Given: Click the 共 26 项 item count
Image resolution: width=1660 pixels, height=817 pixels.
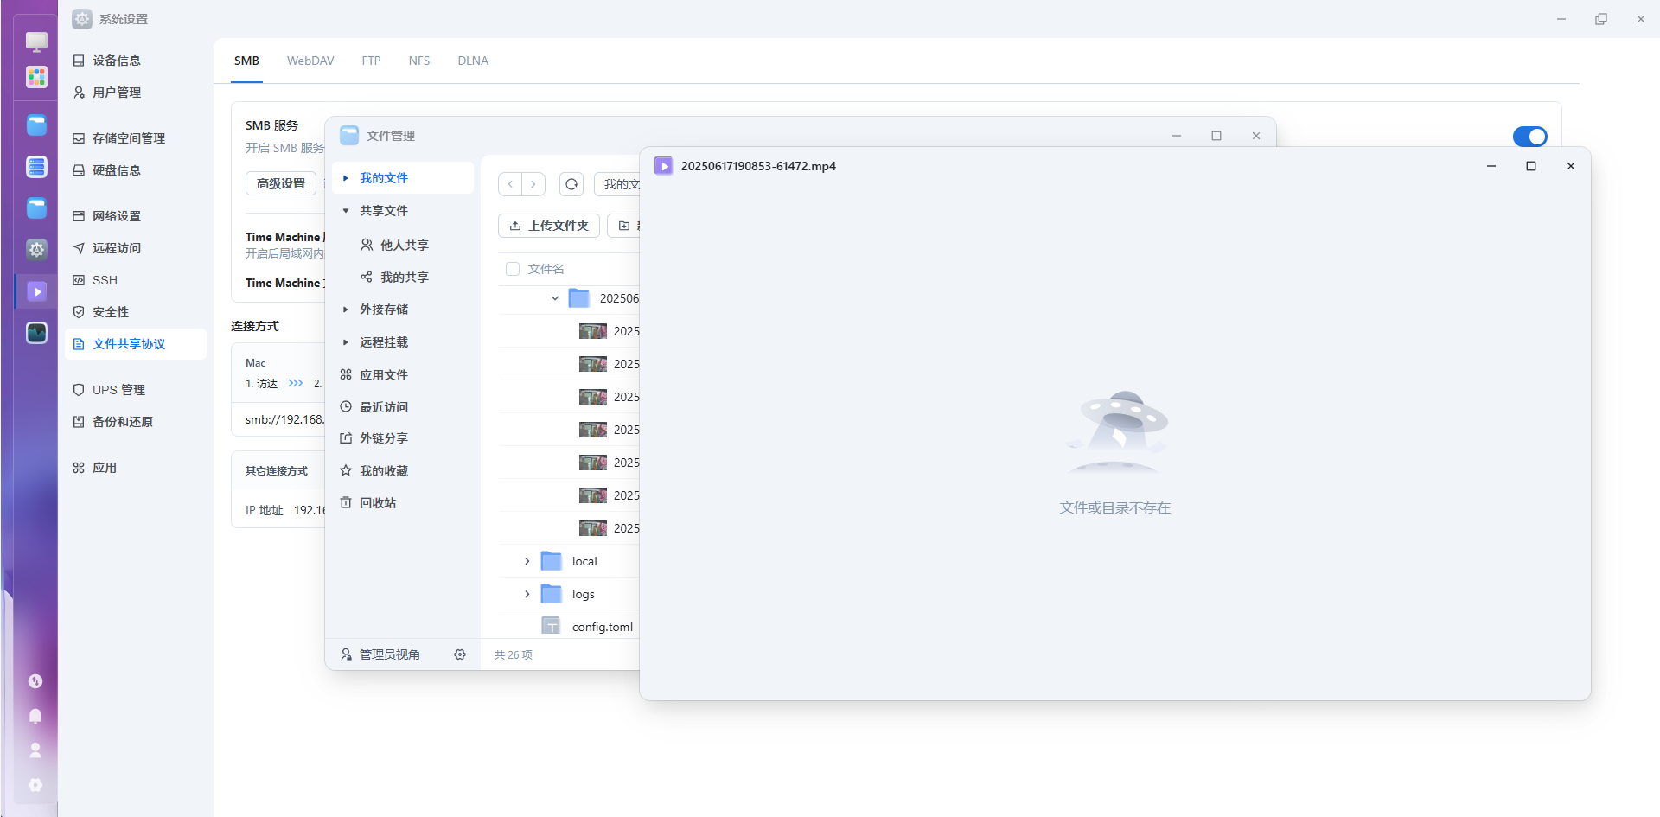Looking at the screenshot, I should point(514,654).
